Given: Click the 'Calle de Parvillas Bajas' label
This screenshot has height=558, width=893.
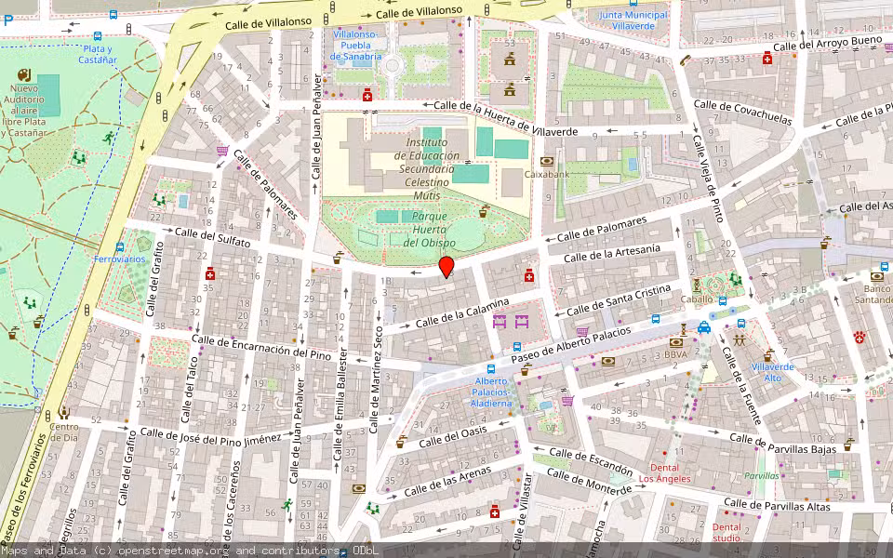Looking at the screenshot, I should coord(783,445).
